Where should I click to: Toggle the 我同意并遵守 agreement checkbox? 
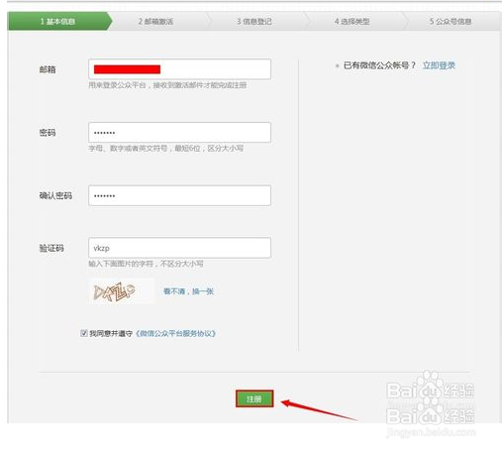click(x=84, y=333)
